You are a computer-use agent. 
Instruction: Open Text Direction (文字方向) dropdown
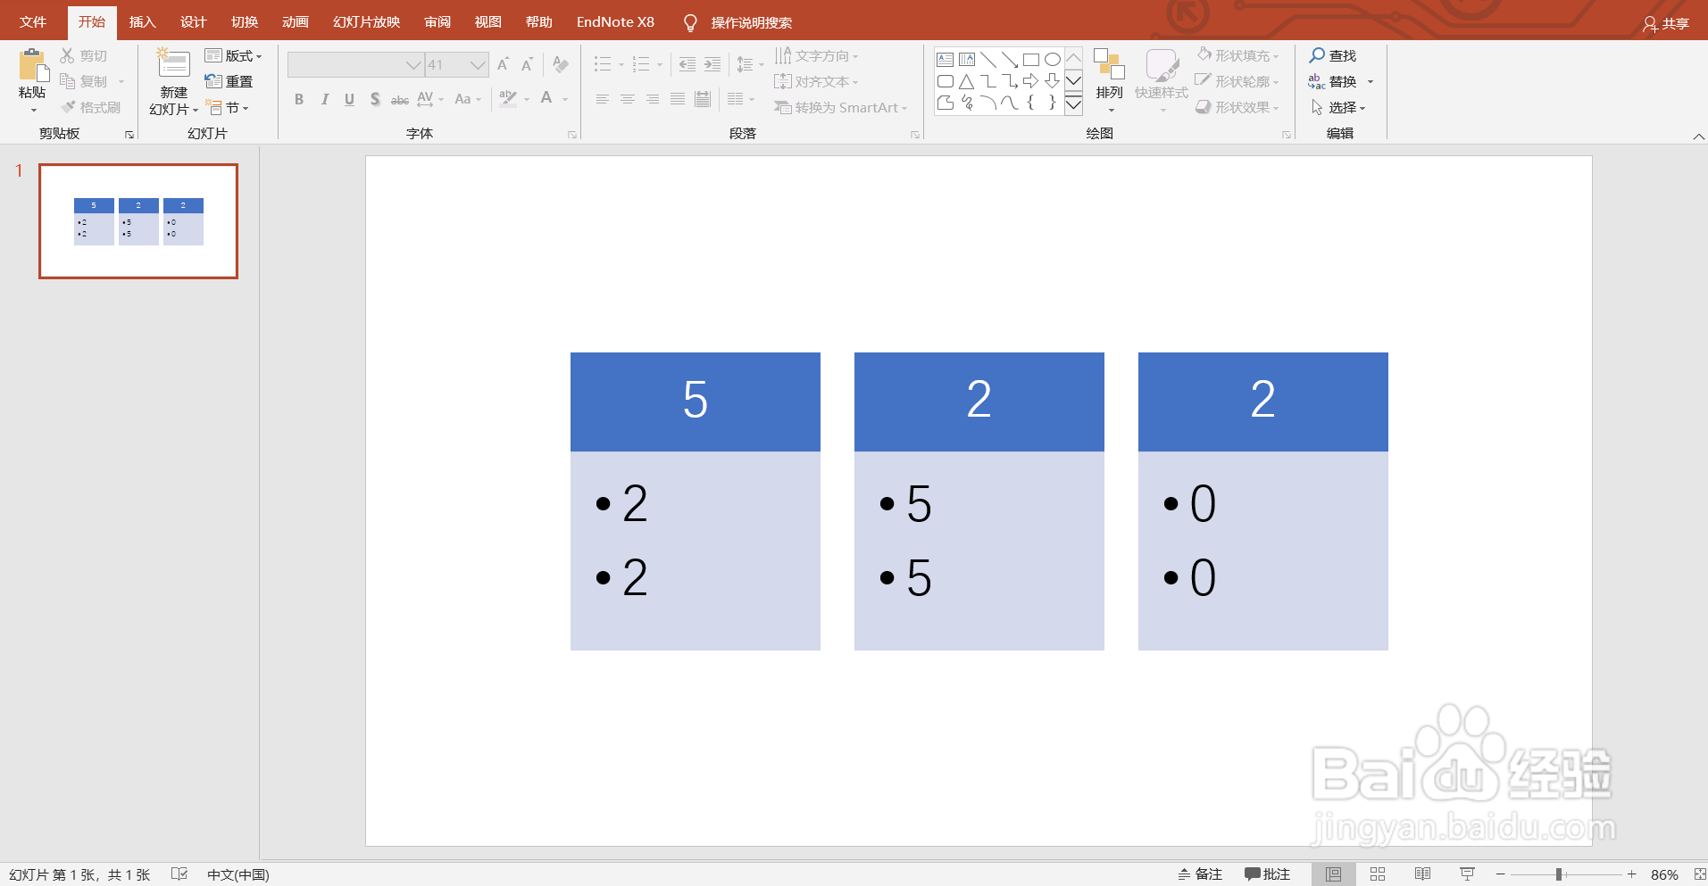(x=816, y=55)
